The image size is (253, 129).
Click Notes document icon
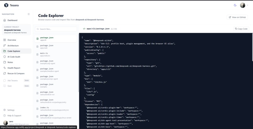(x=4, y=62)
